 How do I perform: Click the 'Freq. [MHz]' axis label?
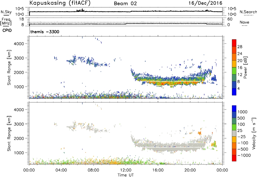[x=6, y=21]
